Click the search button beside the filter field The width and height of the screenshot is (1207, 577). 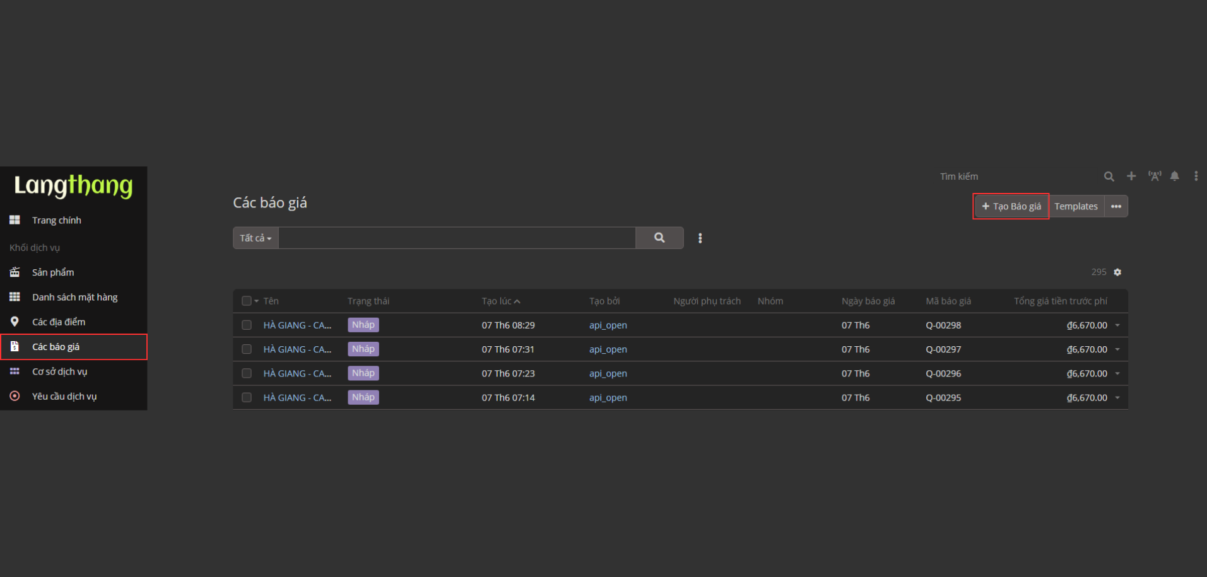[659, 238]
